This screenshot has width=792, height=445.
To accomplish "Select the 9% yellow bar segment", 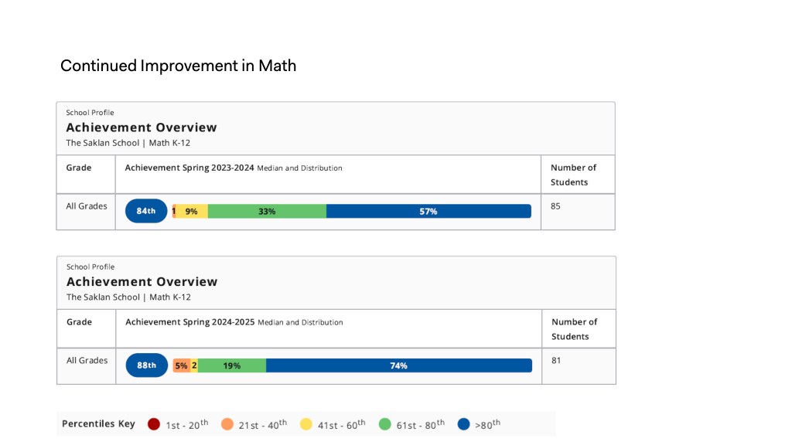I will point(192,211).
